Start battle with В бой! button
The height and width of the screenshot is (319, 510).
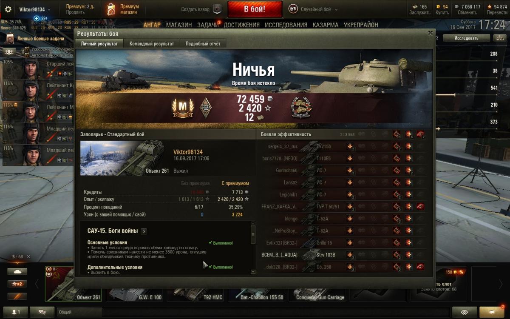pyautogui.click(x=255, y=9)
